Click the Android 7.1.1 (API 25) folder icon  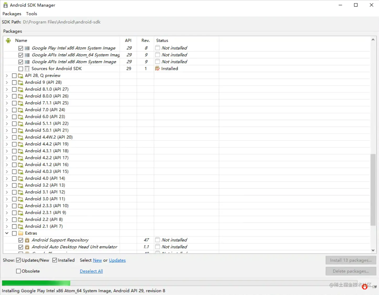[x=20, y=103]
